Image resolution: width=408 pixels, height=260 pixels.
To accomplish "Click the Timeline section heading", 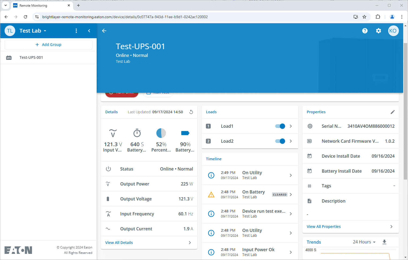I will [x=214, y=159].
